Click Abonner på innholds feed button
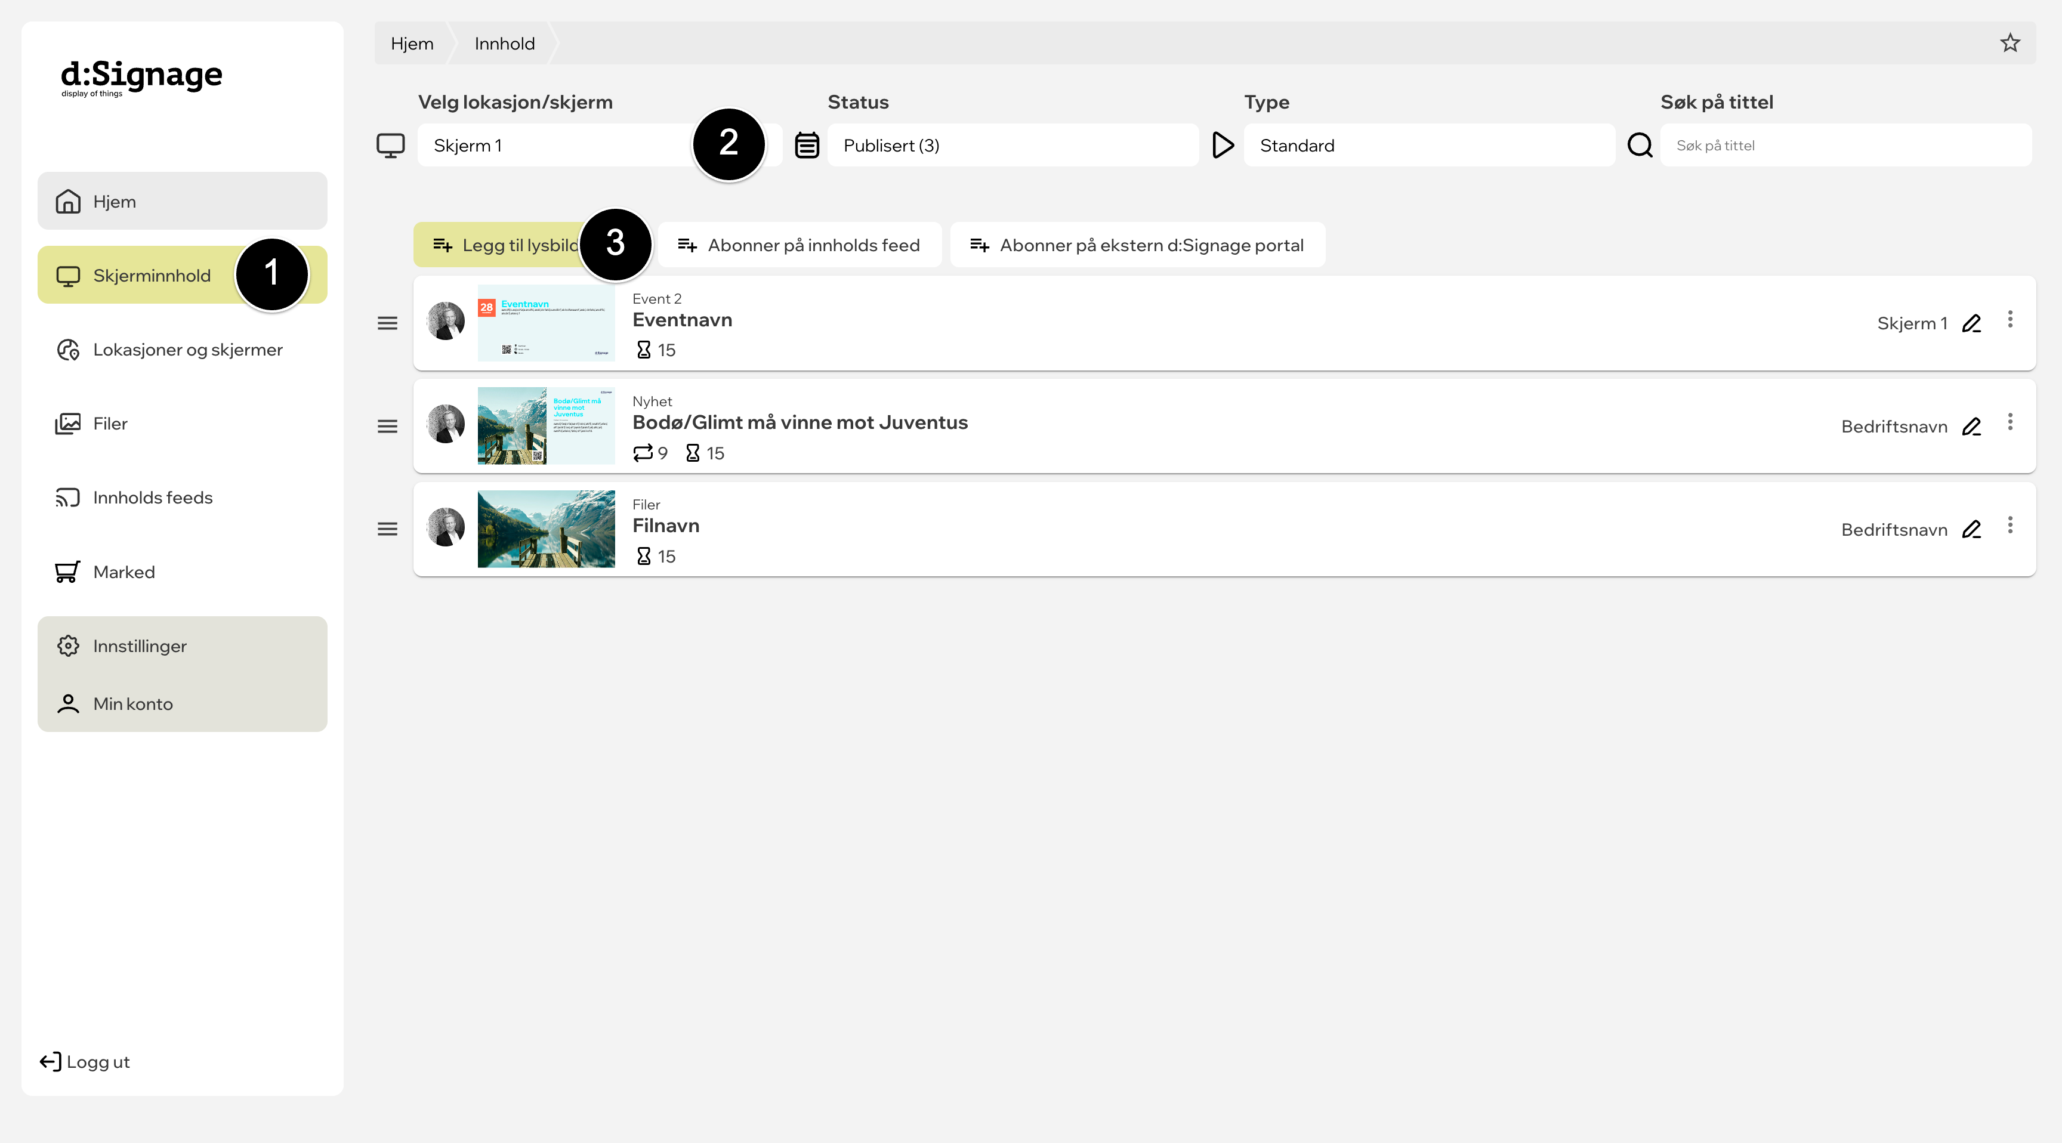Image resolution: width=2062 pixels, height=1143 pixels. pyautogui.click(x=800, y=245)
